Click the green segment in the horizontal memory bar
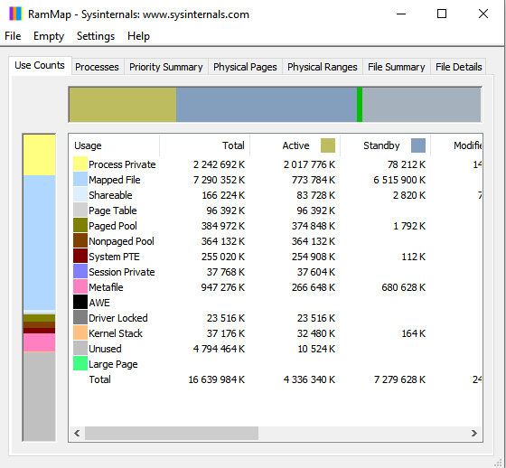This screenshot has width=506, height=468. [360, 105]
